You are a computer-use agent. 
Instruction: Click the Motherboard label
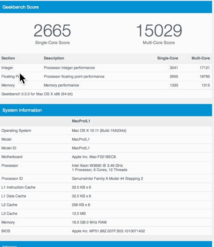[12, 157]
